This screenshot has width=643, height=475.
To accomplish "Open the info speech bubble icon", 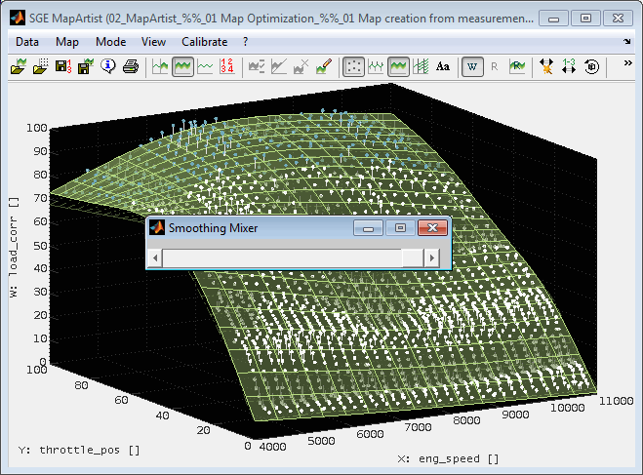I will point(107,66).
